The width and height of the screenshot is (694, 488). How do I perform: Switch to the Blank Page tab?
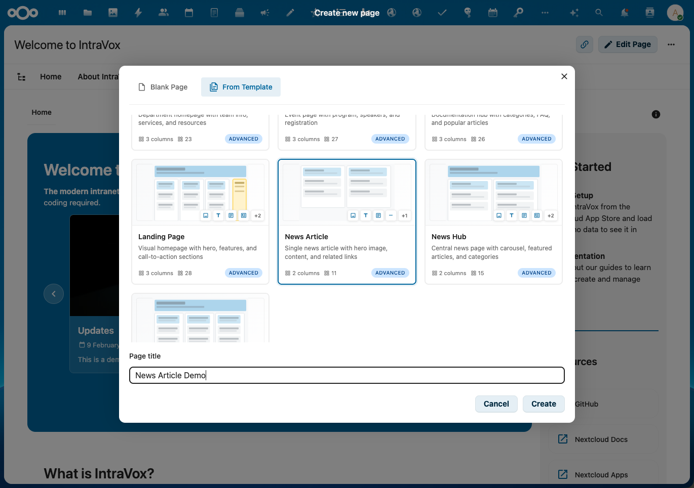click(163, 86)
